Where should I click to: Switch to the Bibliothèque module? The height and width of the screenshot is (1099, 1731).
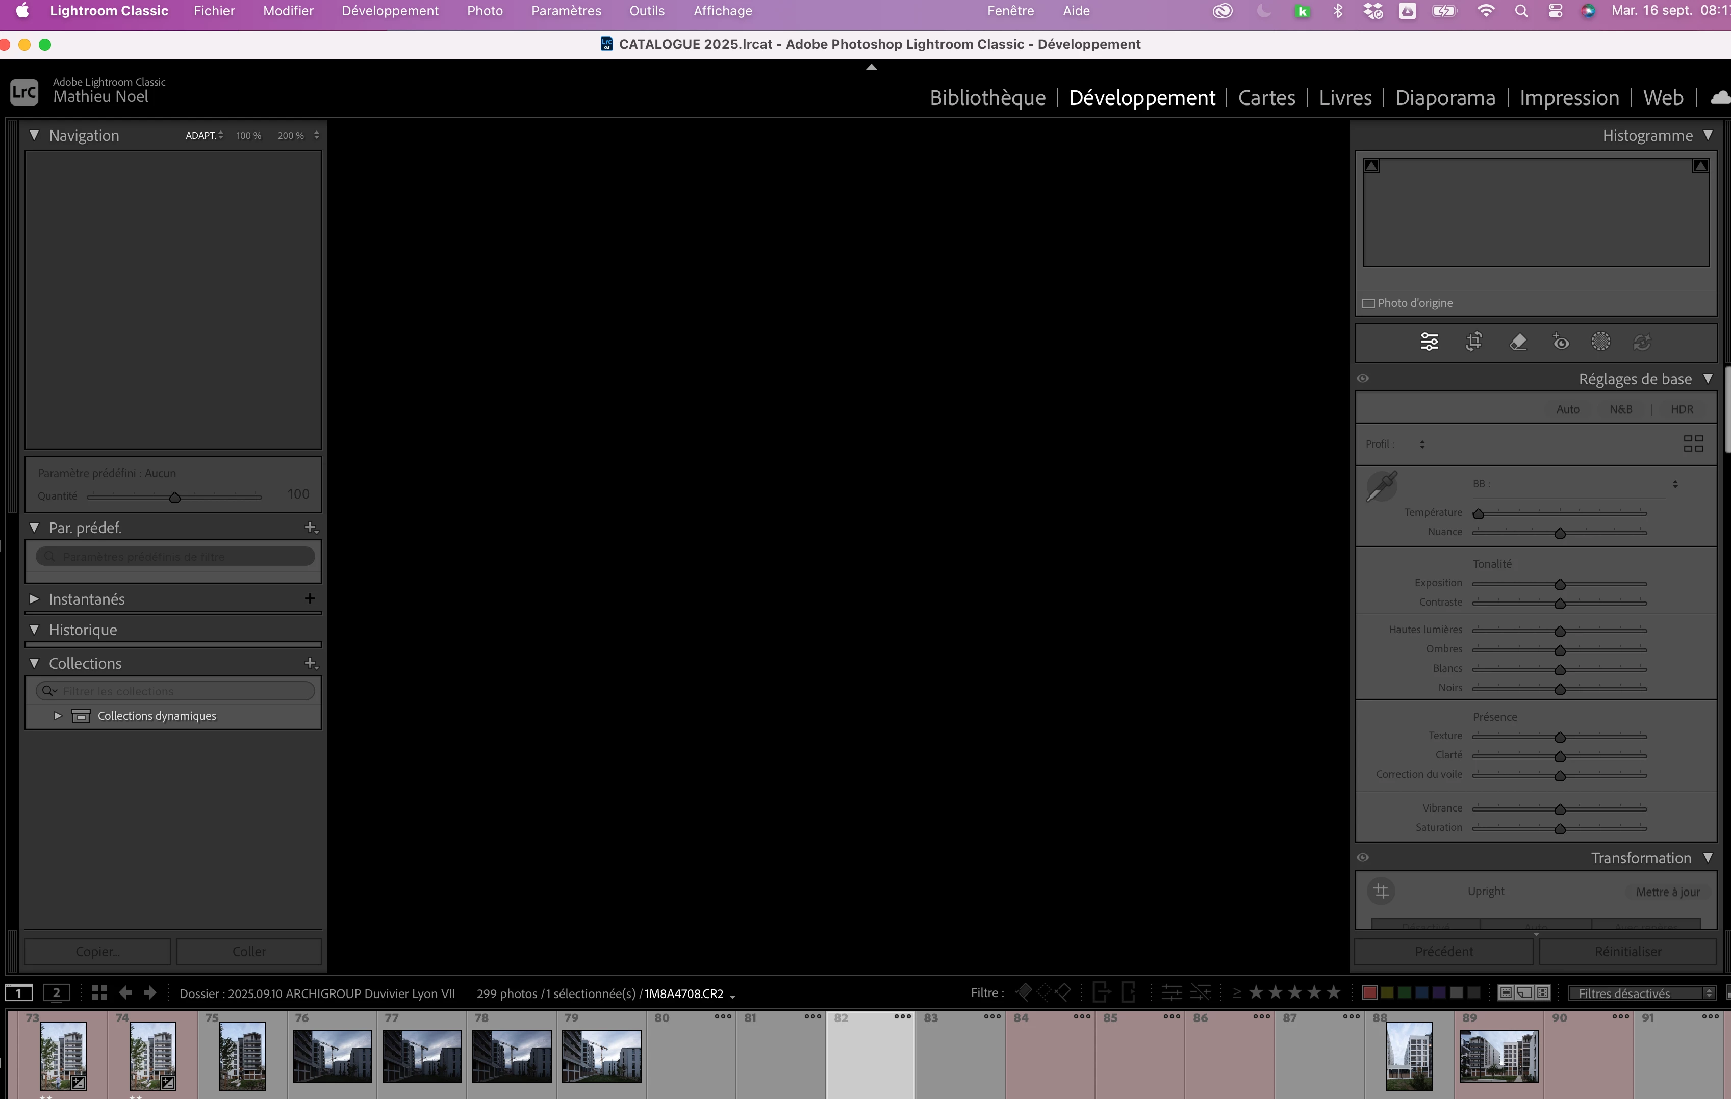pyautogui.click(x=987, y=98)
